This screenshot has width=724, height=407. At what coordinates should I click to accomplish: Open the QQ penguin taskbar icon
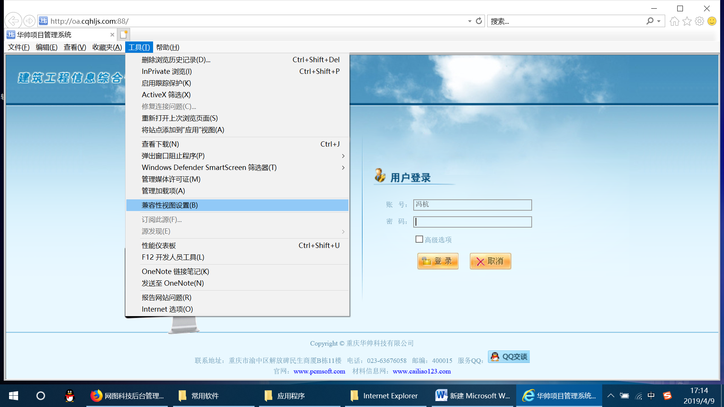70,396
